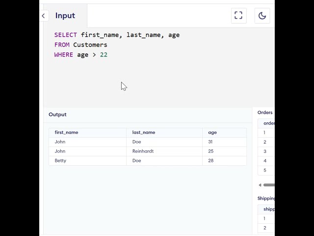Screen dimensions: 314x236
Task: Click the Orders horizontal scrollbar thumb
Action: [x=269, y=185]
